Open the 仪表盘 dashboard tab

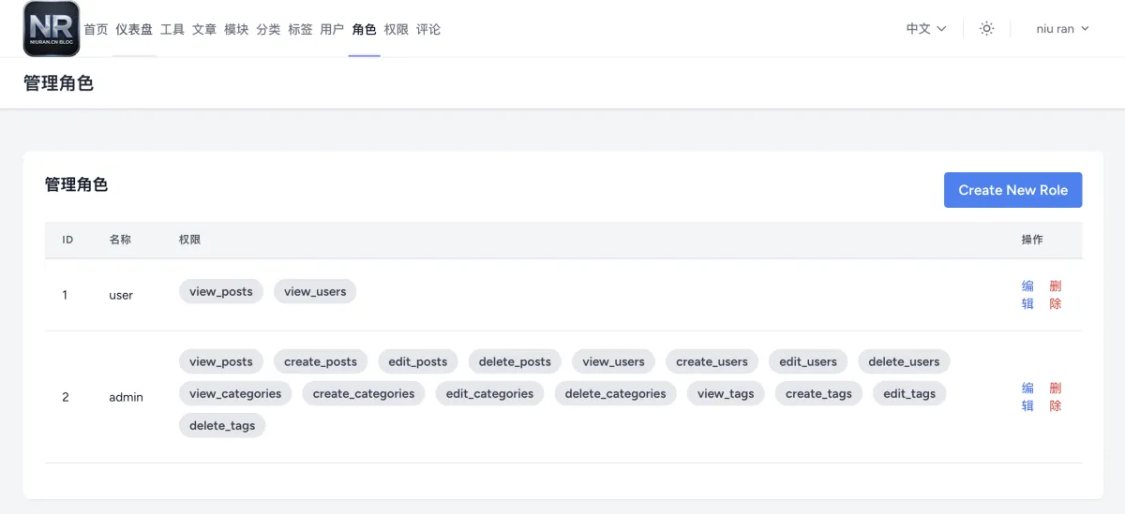point(134,29)
